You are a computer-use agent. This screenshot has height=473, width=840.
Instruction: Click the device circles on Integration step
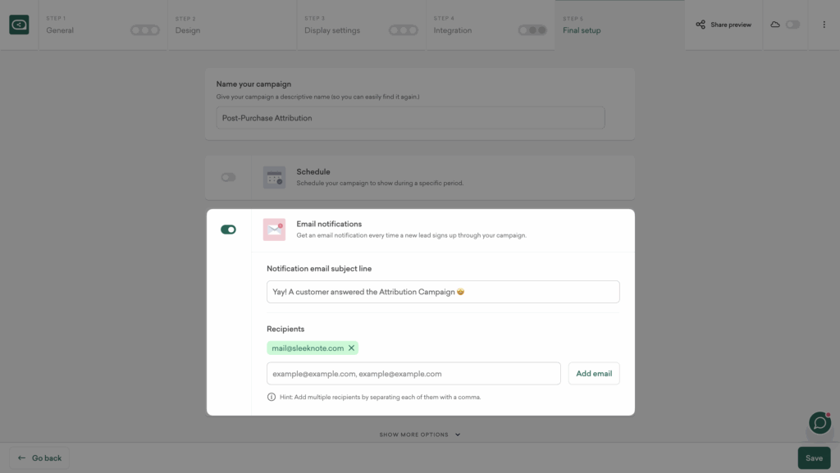coord(531,28)
